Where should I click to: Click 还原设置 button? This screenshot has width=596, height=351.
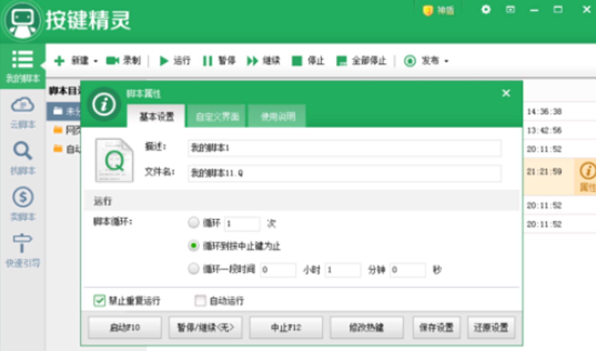click(x=491, y=327)
